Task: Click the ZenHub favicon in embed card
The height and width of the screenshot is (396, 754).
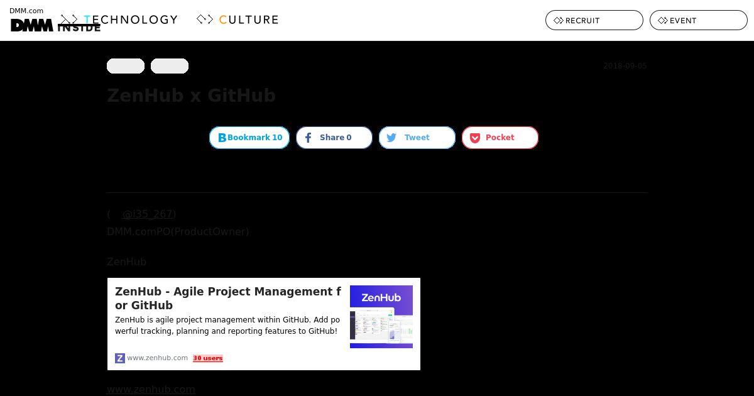Action: [120, 358]
